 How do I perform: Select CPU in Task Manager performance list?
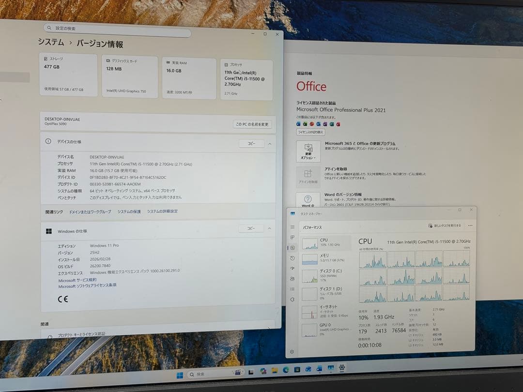point(326,242)
